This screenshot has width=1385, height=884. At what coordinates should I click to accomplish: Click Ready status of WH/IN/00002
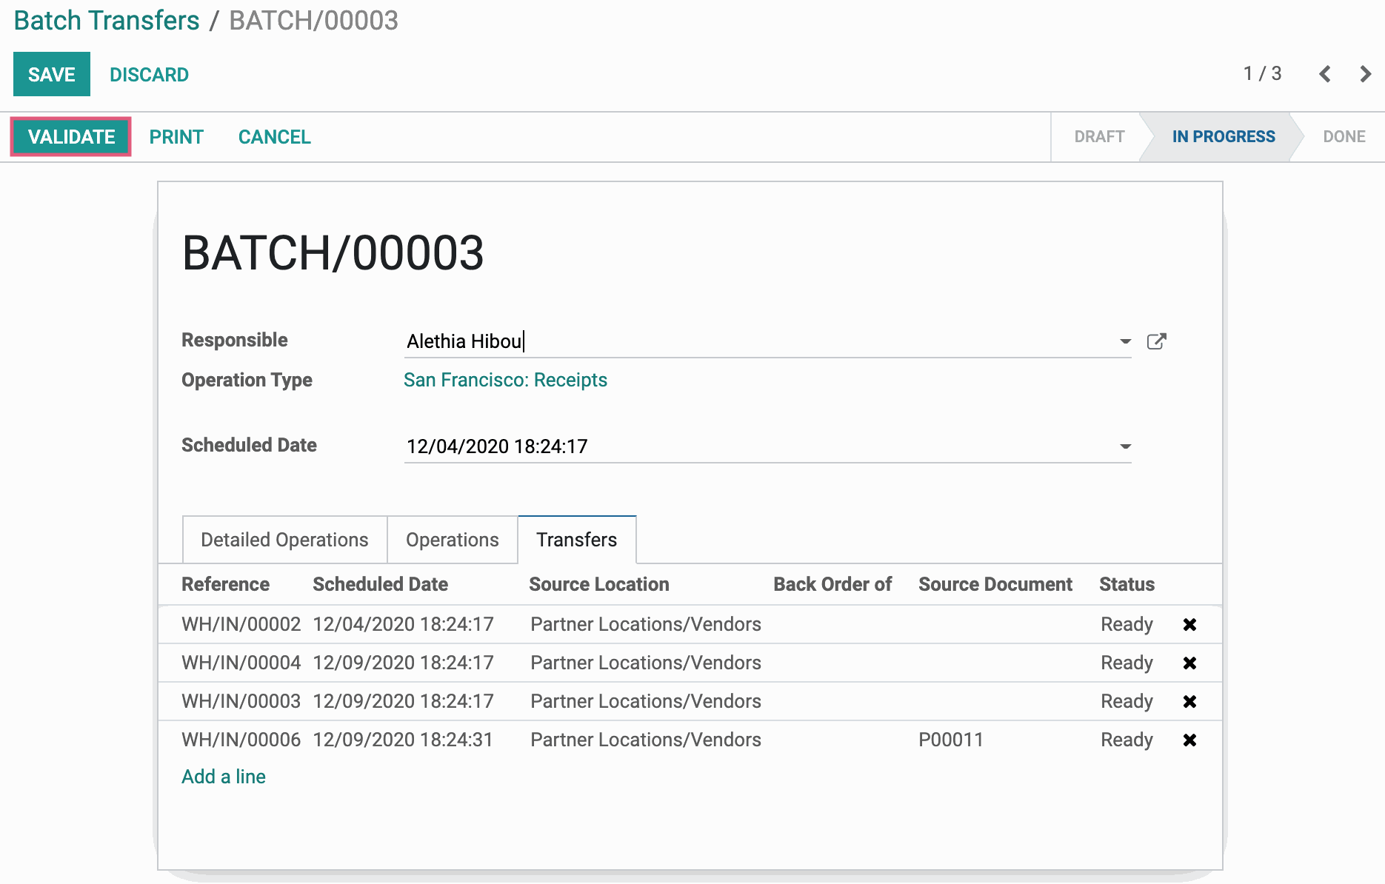[x=1127, y=624]
